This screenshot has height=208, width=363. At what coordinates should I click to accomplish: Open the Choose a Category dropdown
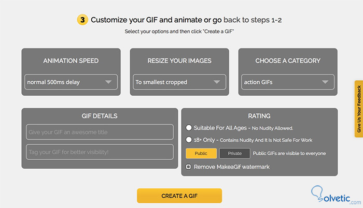coord(287,82)
